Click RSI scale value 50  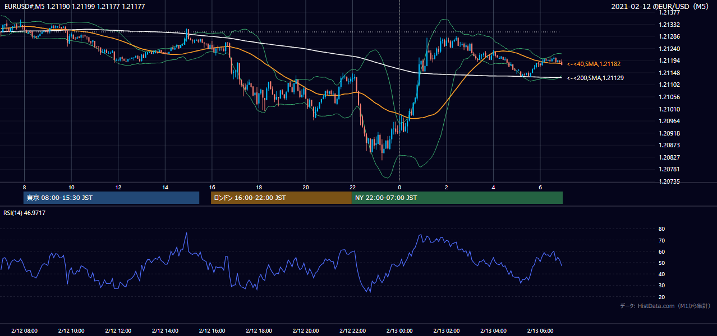662,263
